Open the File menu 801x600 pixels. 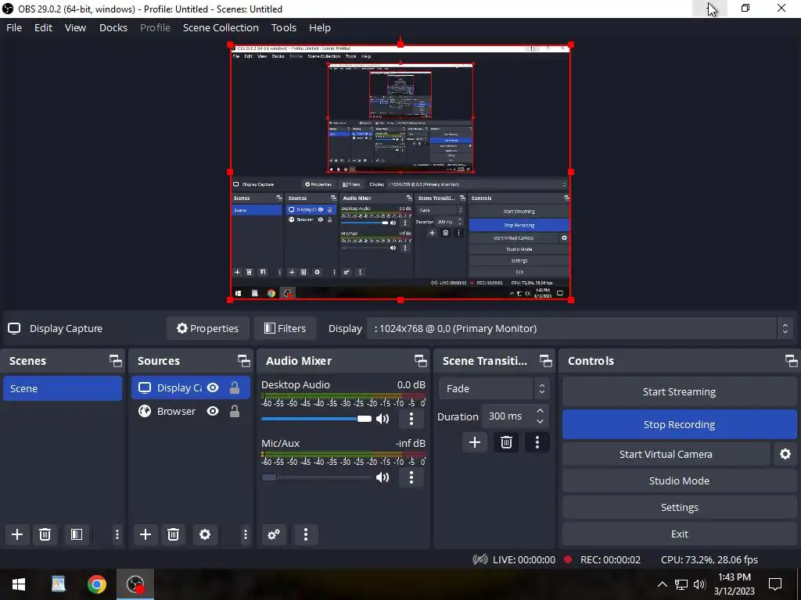click(x=14, y=27)
